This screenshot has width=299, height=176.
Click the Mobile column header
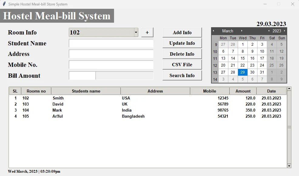[x=210, y=91]
